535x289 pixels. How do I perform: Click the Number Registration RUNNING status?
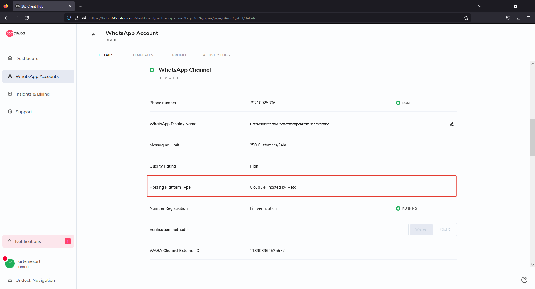(406, 208)
